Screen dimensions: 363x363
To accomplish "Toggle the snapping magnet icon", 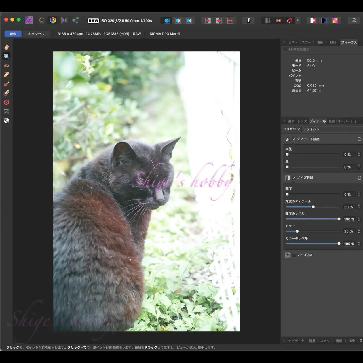I will [x=289, y=20].
